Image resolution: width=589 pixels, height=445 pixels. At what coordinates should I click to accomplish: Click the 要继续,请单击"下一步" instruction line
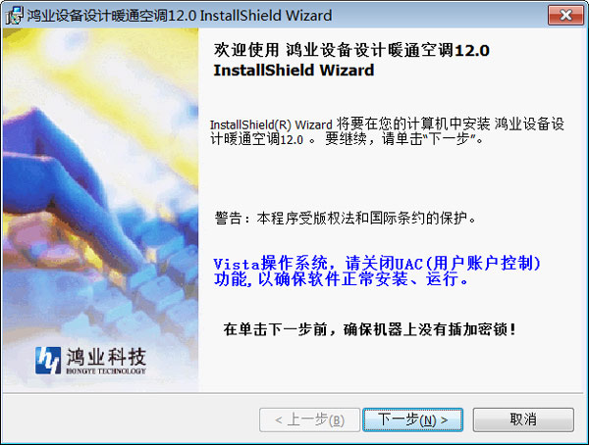403,139
